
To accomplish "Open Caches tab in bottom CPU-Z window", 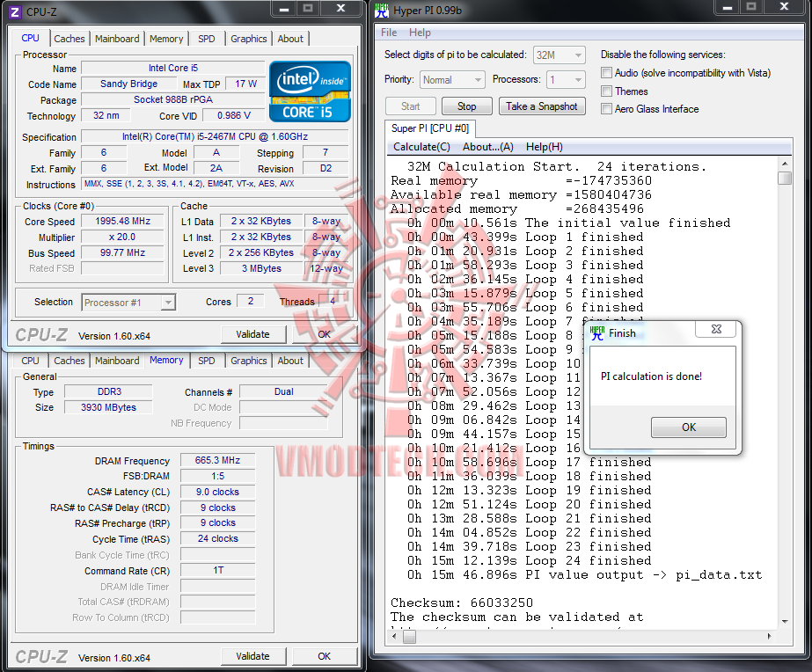I will coord(69,361).
